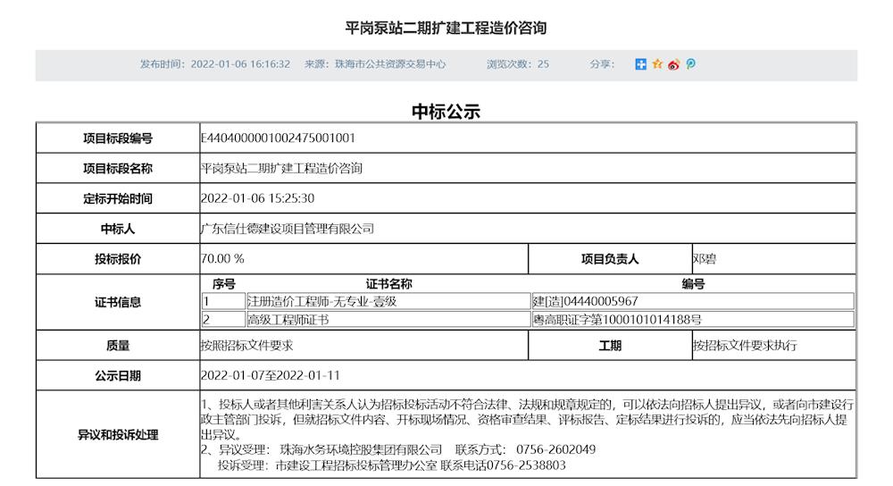This screenshot has height=486, width=893.
Task: Click the certificate number 建[造]04440005967
Action: tap(586, 301)
